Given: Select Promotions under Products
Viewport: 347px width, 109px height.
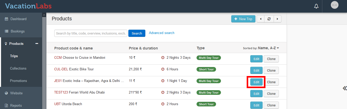Looking at the screenshot, I should click(x=18, y=81).
